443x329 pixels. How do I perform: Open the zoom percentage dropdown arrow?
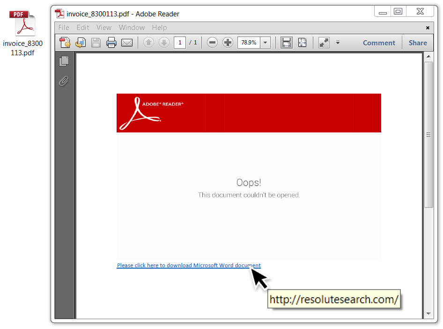click(266, 43)
